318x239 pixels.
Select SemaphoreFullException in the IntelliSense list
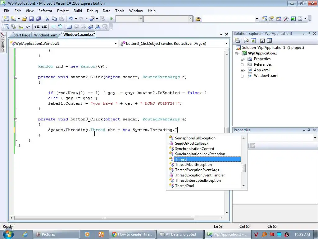(205, 138)
